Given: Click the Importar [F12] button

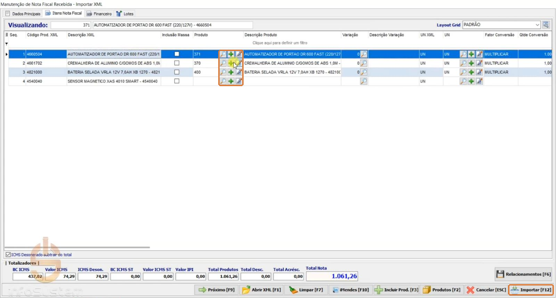Looking at the screenshot, I should [x=531, y=290].
